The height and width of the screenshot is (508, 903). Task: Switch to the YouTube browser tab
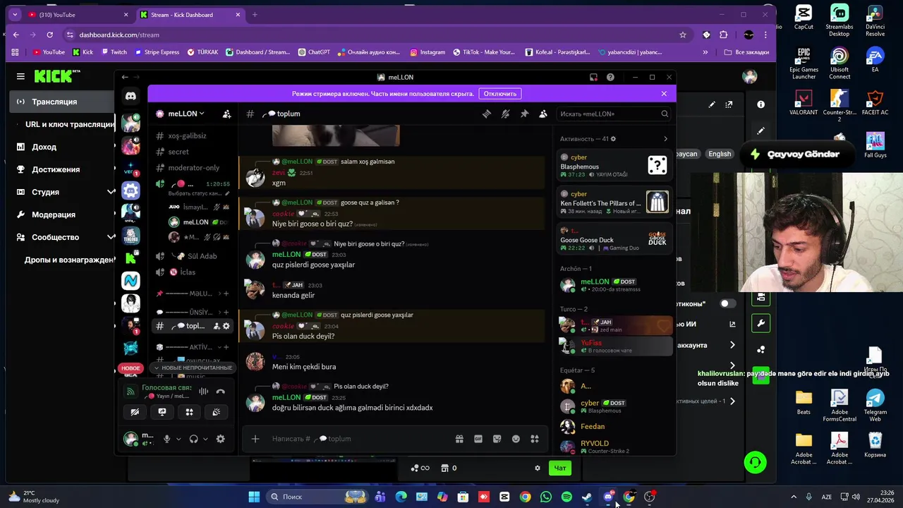coord(78,15)
